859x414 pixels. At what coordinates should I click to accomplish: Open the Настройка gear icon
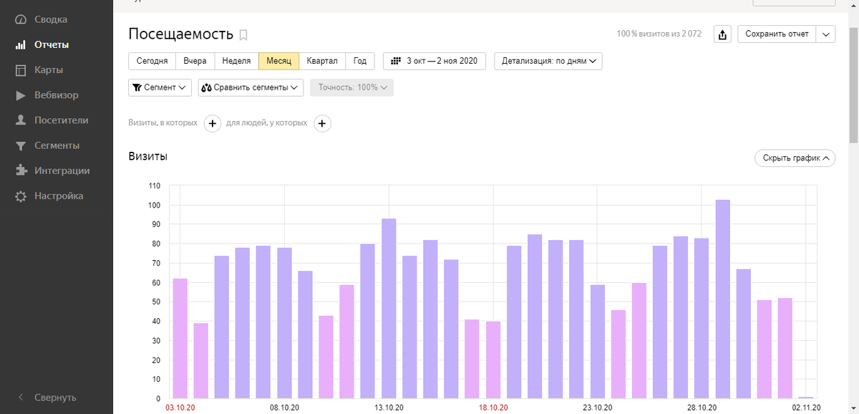coord(21,196)
